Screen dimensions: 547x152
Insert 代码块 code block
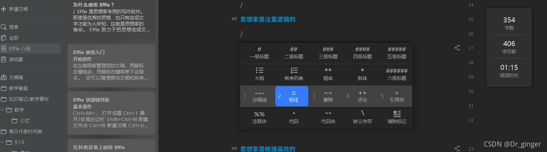(328, 118)
